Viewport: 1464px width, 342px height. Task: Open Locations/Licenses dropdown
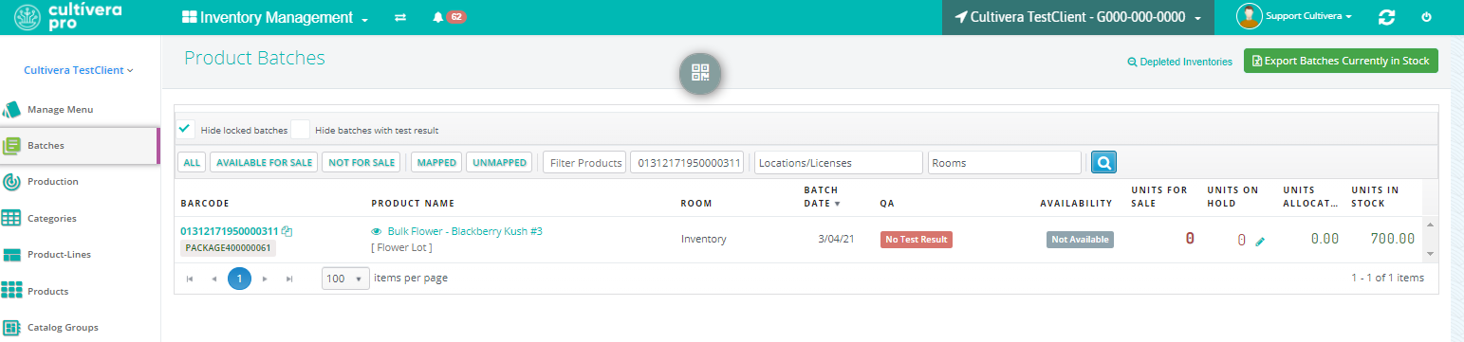839,163
